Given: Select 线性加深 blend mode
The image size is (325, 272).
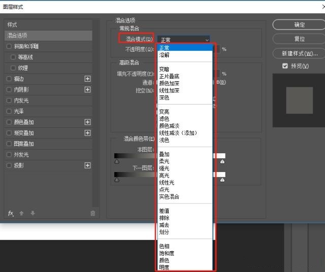Looking at the screenshot, I should [x=185, y=90].
